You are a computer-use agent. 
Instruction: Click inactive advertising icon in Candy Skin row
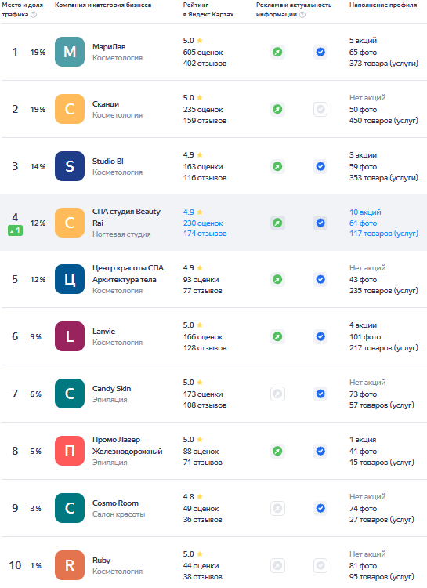277,394
